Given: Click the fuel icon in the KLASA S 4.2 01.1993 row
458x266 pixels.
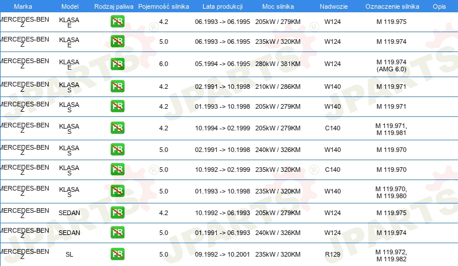Looking at the screenshot, I should pyautogui.click(x=117, y=106).
